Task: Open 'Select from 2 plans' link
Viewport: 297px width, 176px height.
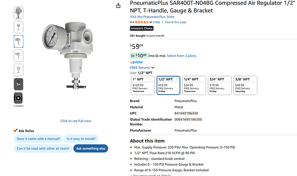Action: pos(181,56)
